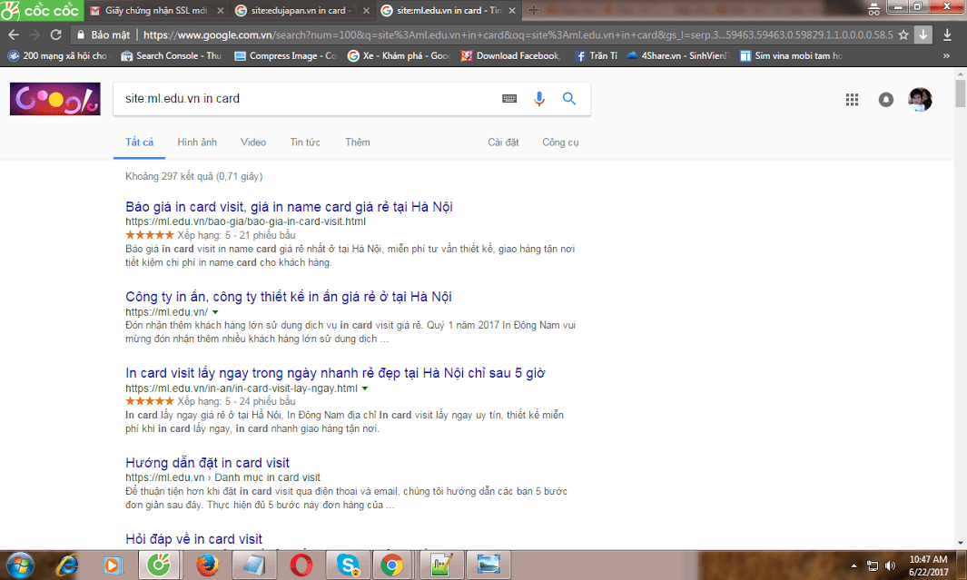Viewport: 967px width, 580px height.
Task: Click the Google search input field
Action: 309,99
